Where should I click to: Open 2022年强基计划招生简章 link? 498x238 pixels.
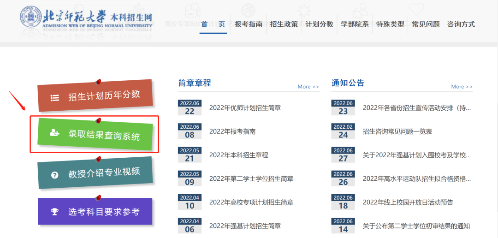tap(245, 226)
